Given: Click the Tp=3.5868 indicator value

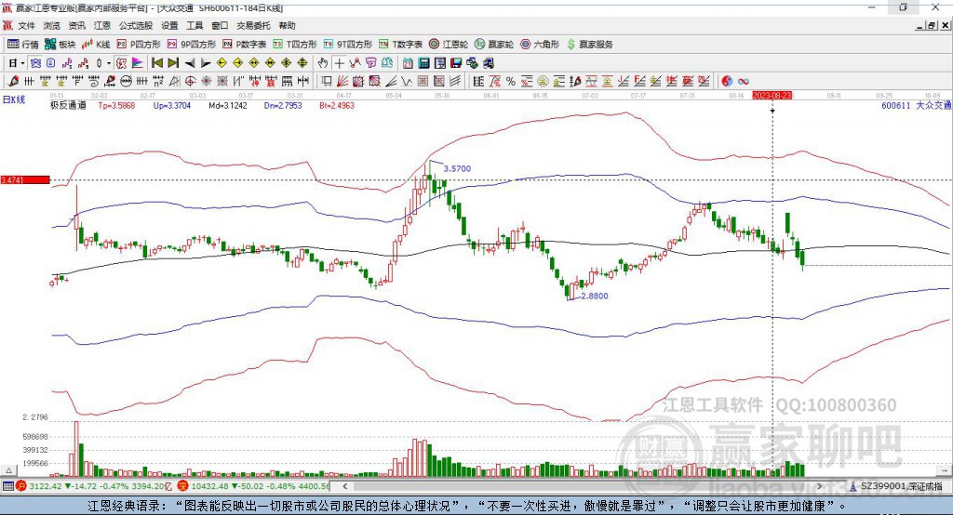Looking at the screenshot, I should point(116,105).
